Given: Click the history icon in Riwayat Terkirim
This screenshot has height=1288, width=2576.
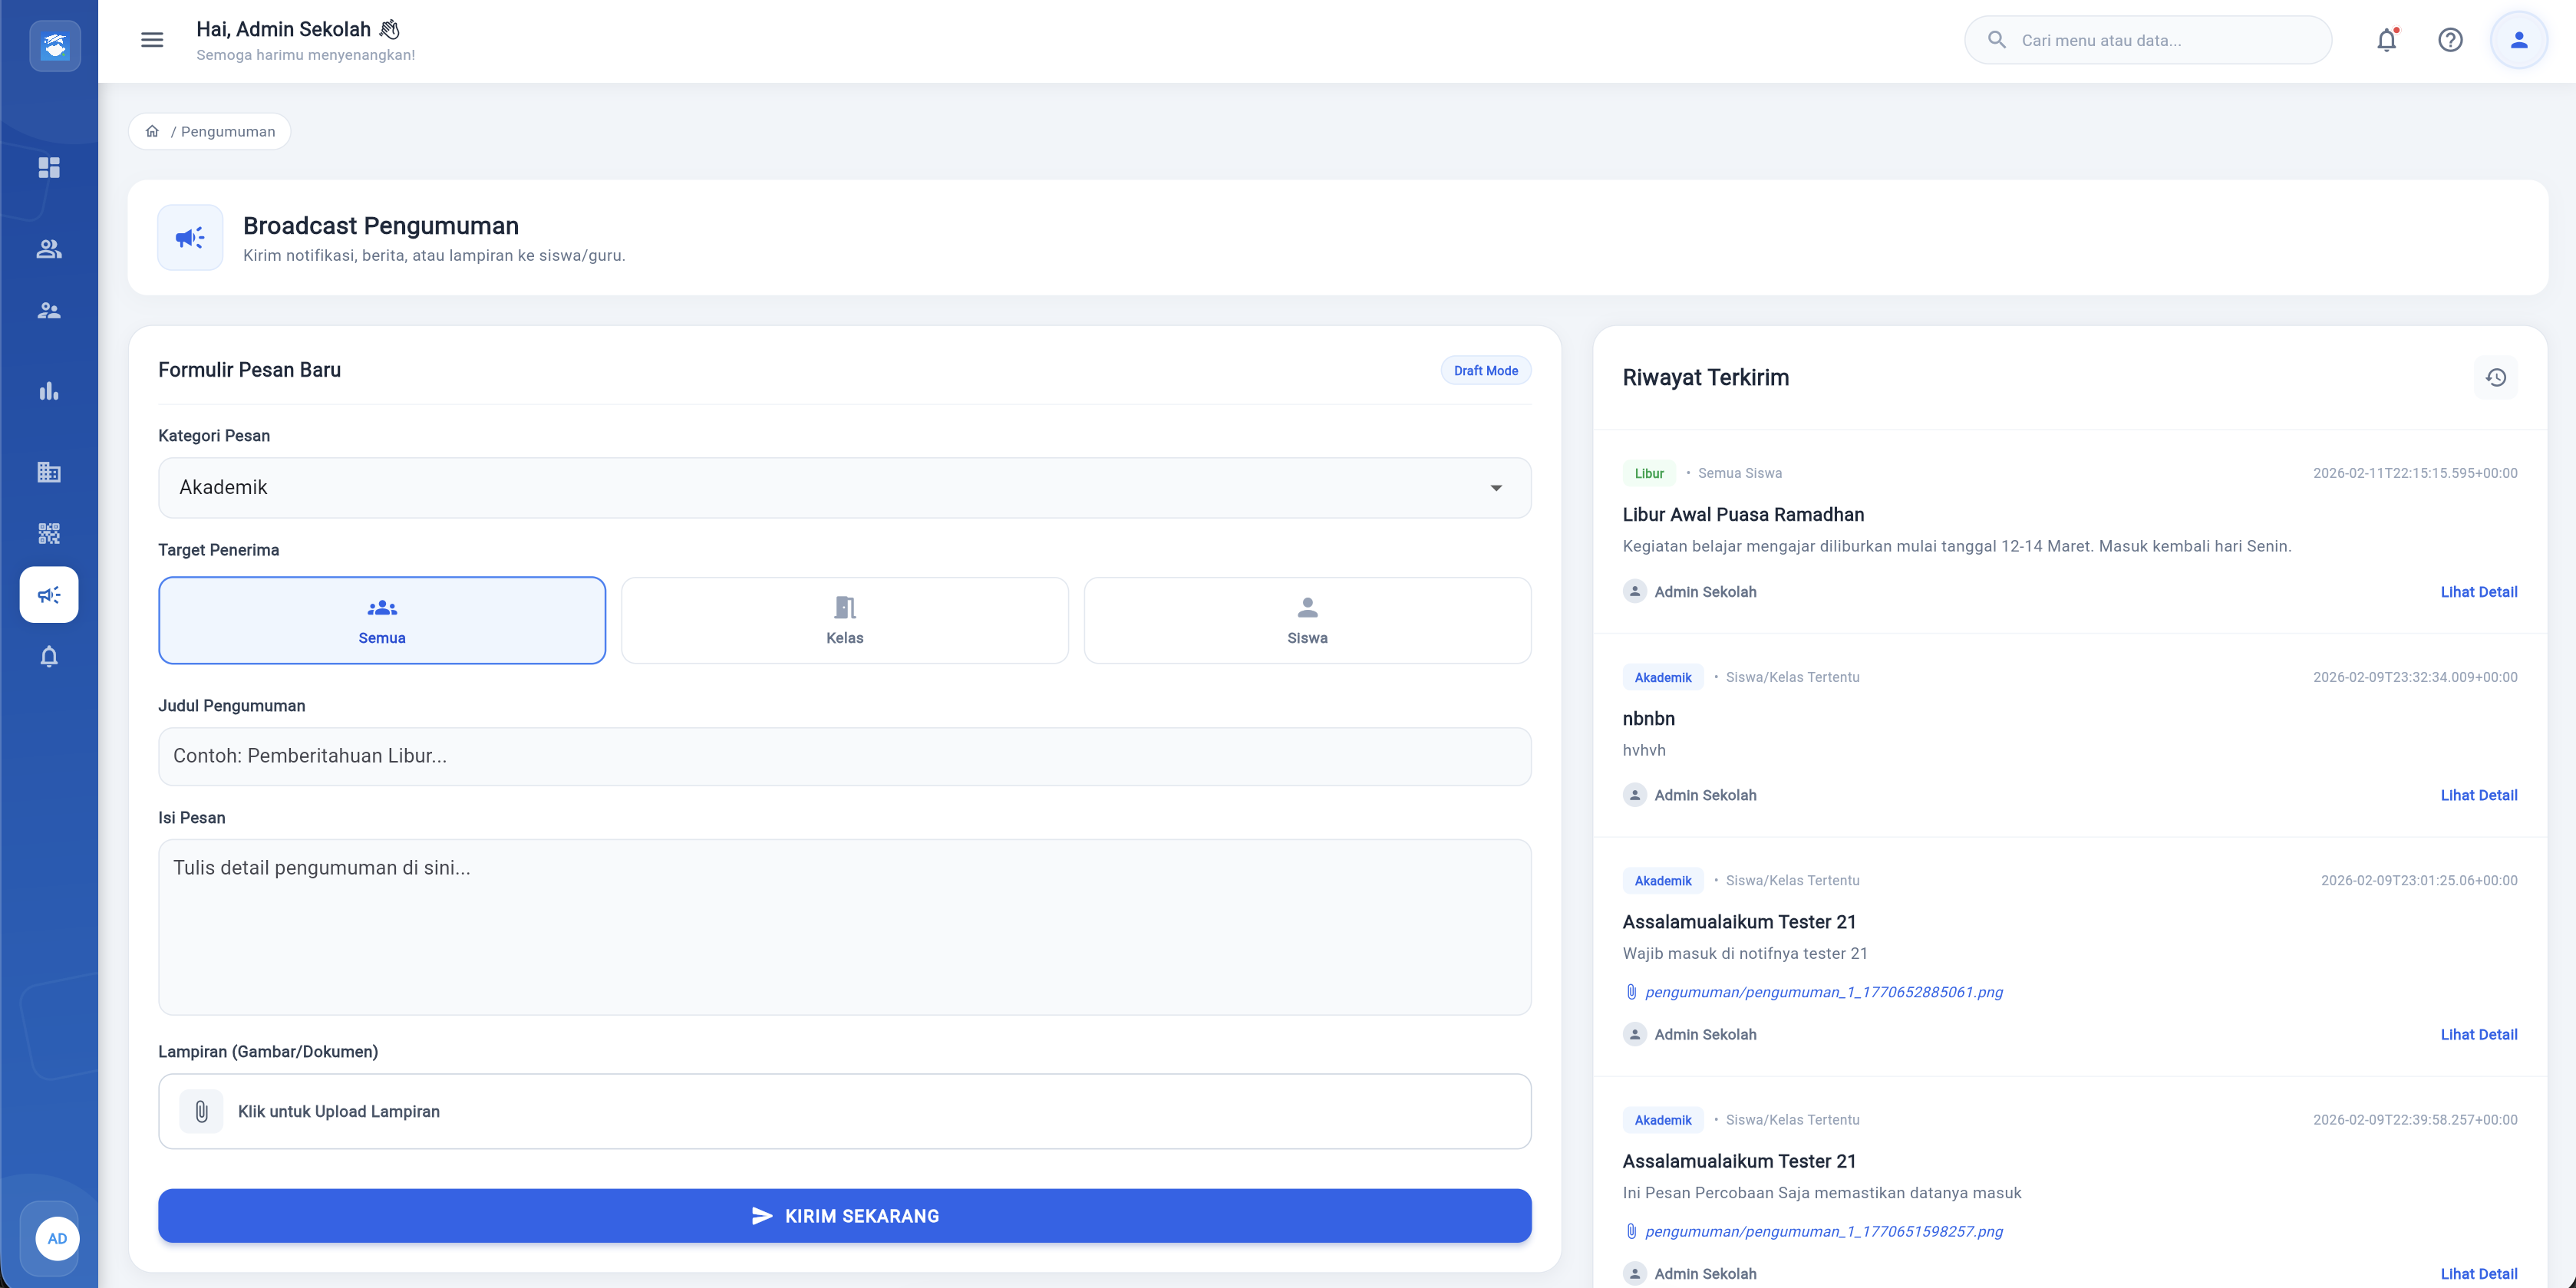Looking at the screenshot, I should (x=2495, y=377).
